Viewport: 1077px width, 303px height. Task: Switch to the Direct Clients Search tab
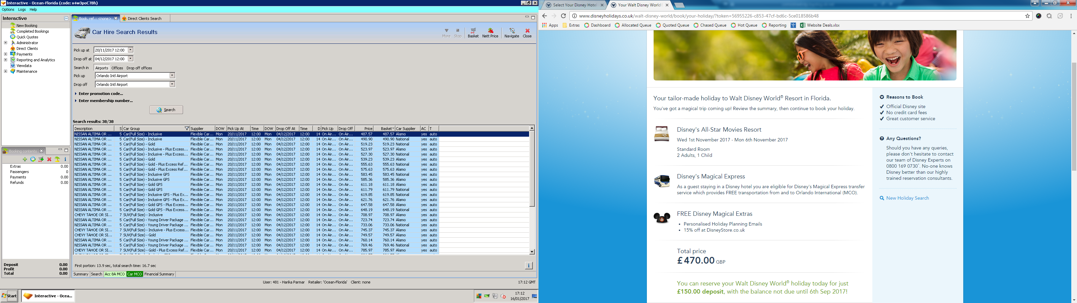[144, 19]
